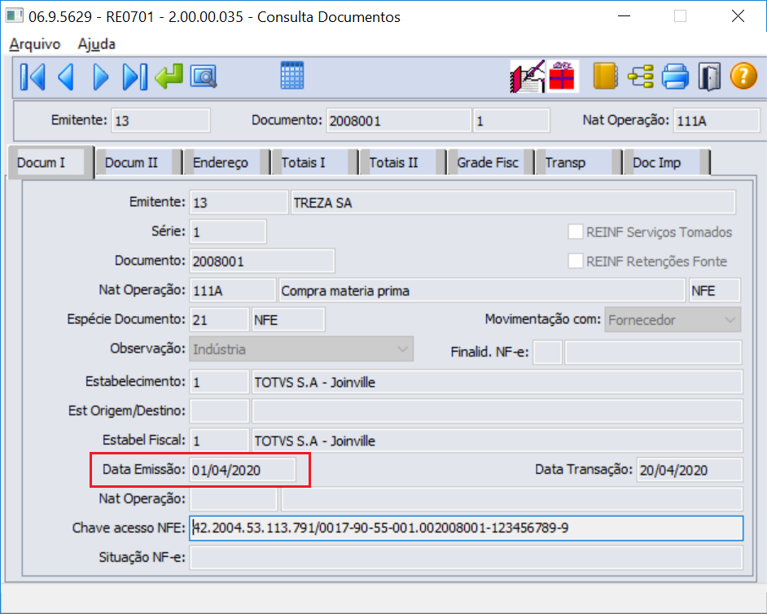Click the exit door icon
Screen dimensions: 767x614
709,77
